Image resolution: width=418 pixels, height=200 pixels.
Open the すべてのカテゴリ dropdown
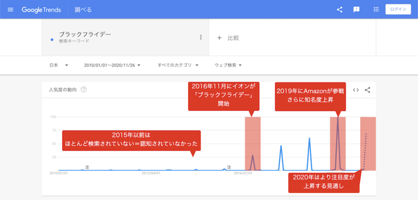pos(178,65)
